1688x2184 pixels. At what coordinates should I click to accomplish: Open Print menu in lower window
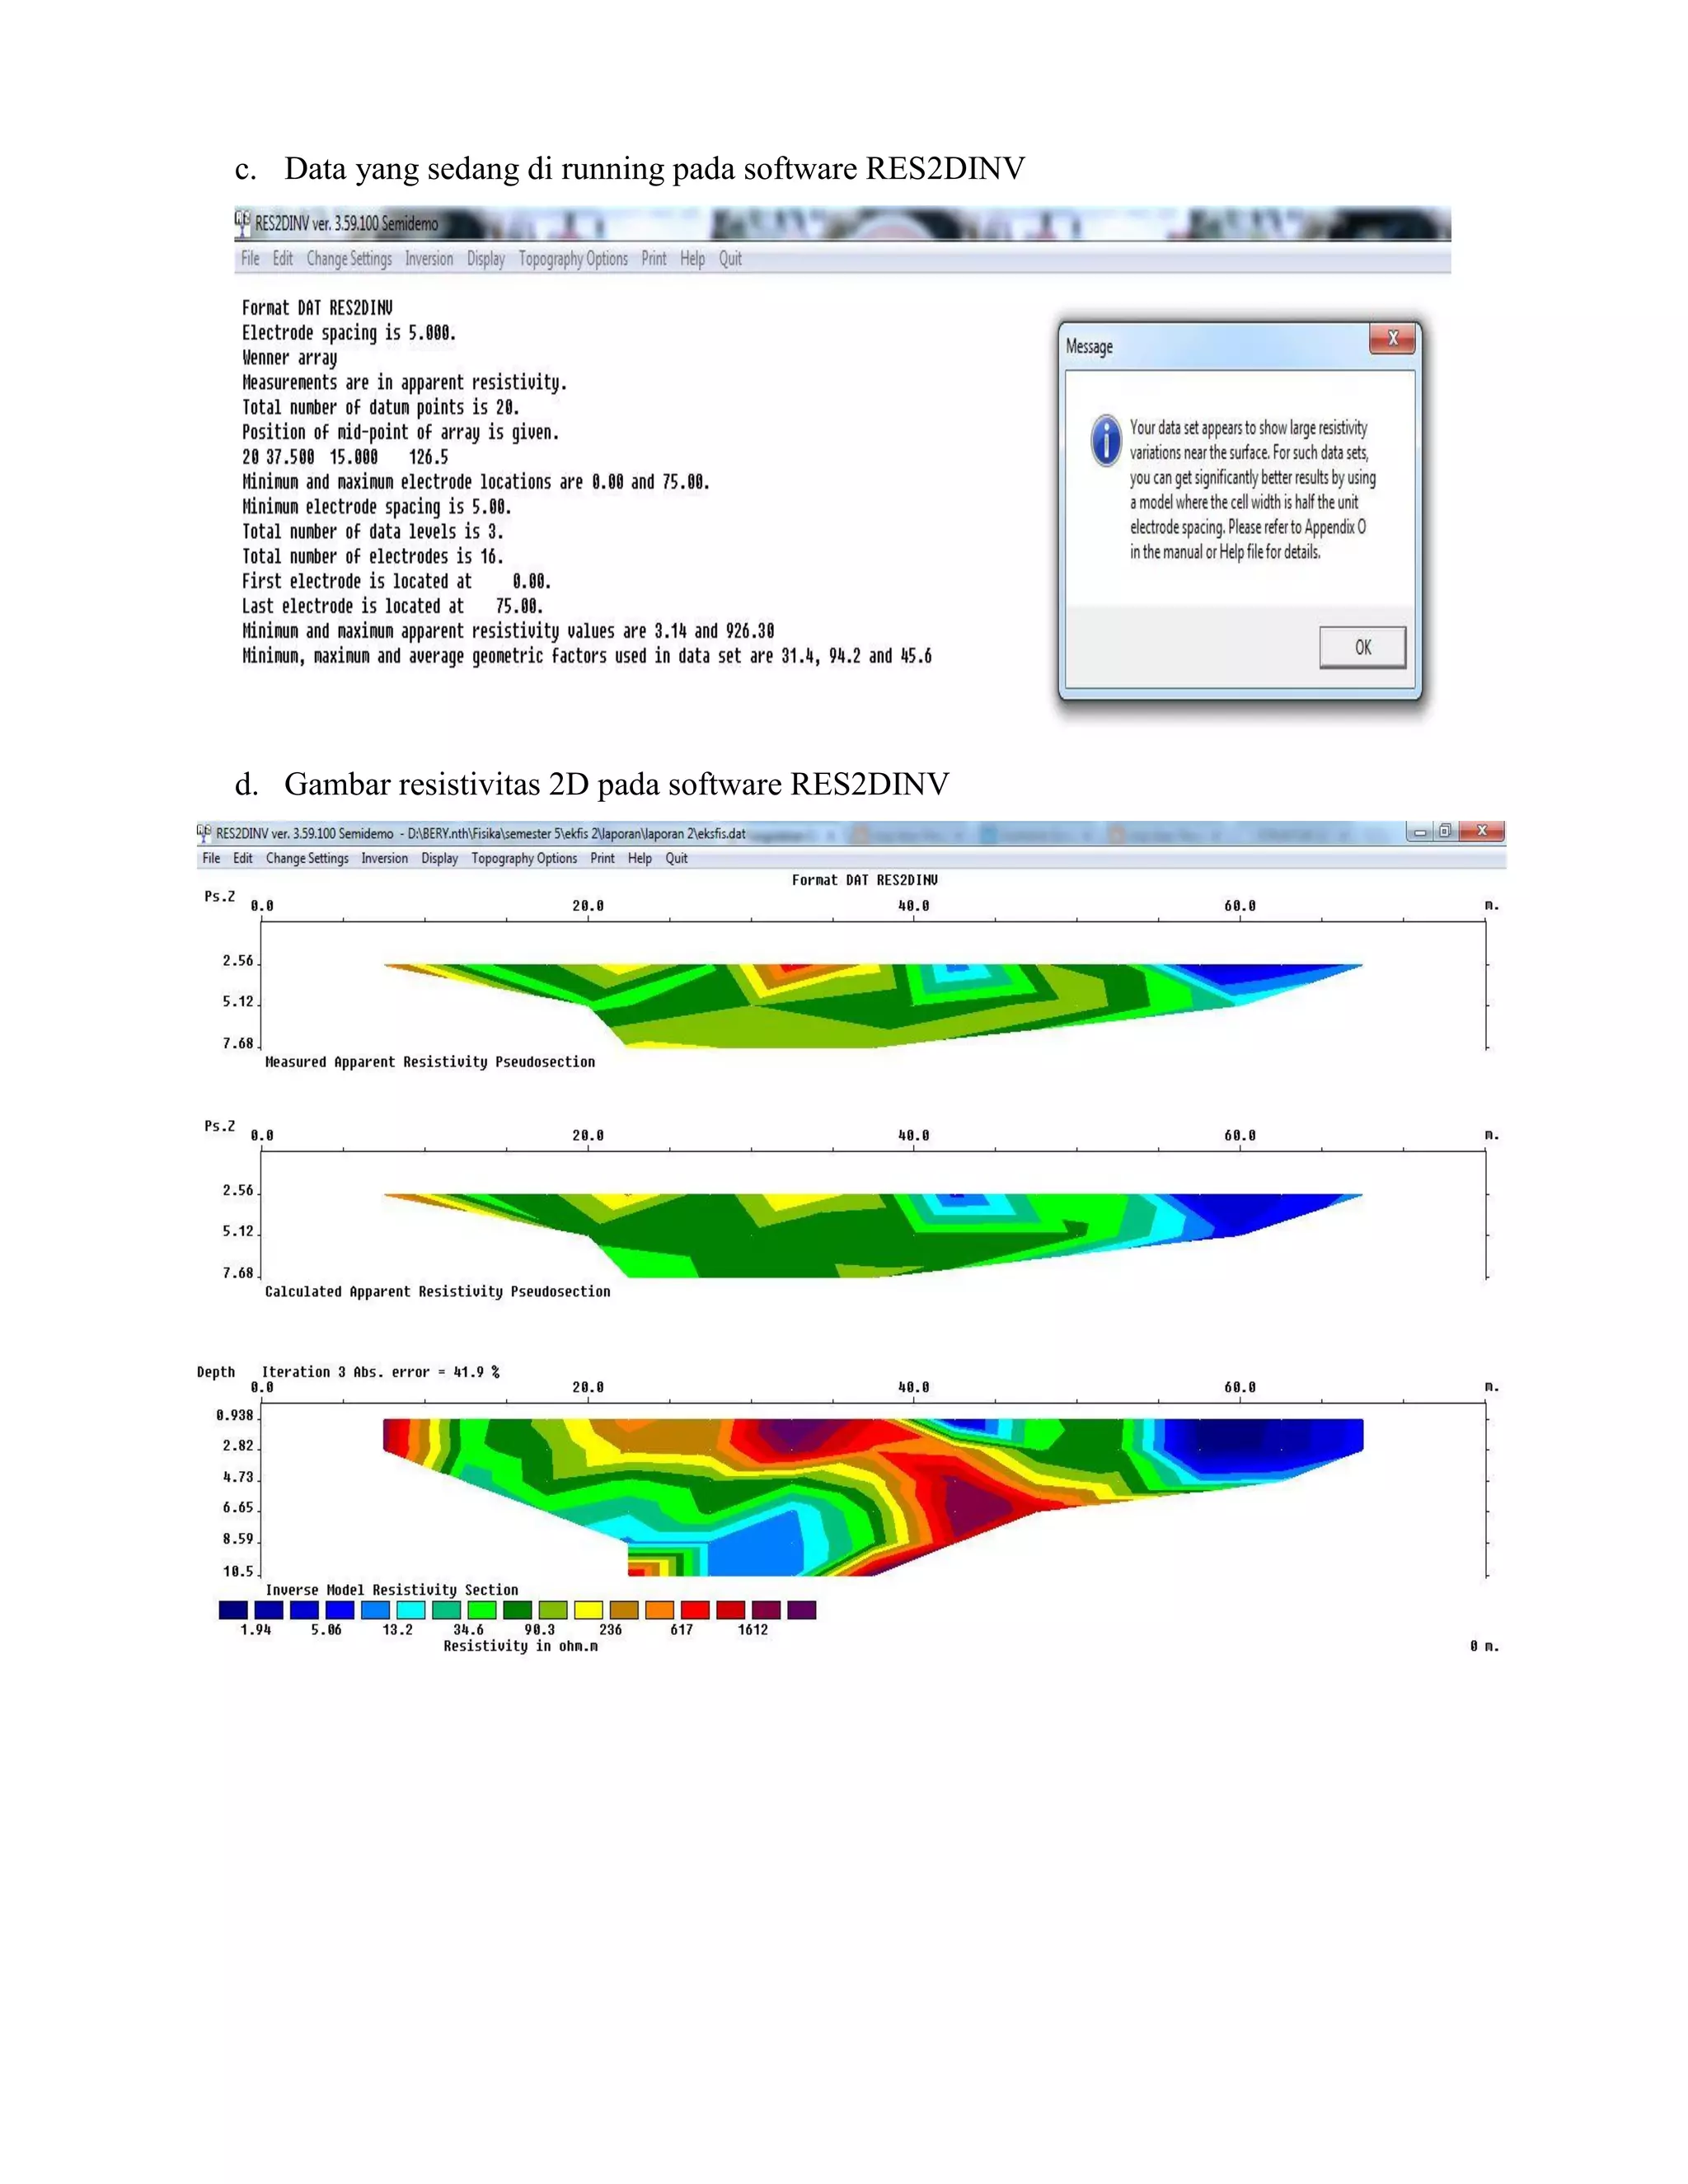[602, 858]
